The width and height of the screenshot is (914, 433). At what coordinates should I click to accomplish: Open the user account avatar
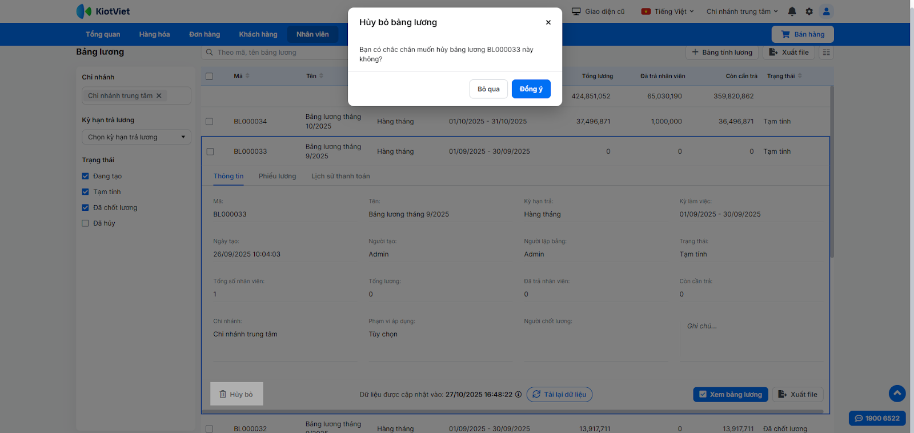pyautogui.click(x=826, y=11)
